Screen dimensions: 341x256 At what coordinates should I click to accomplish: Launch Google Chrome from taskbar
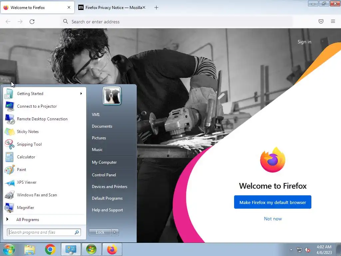point(50,249)
